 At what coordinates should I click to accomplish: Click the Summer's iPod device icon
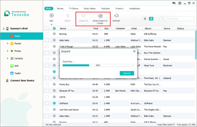(x=8, y=28)
